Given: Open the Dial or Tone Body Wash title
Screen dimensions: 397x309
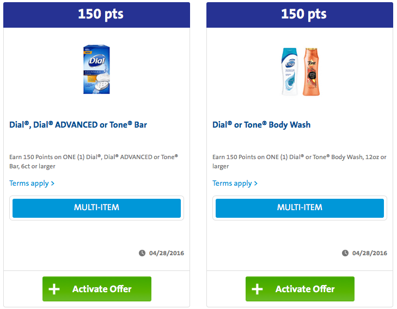Looking at the screenshot, I should [261, 125].
